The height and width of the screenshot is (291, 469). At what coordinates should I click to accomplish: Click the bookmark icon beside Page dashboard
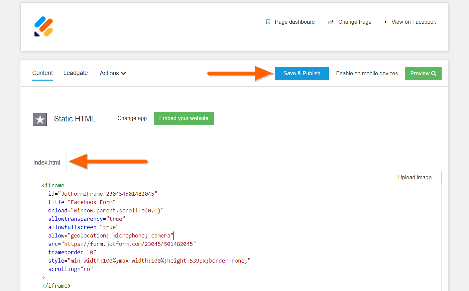click(268, 22)
